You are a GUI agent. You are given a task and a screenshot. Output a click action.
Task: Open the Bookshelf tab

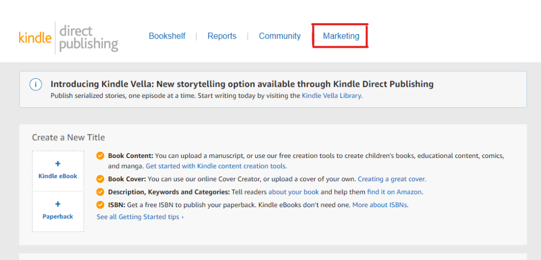[167, 36]
